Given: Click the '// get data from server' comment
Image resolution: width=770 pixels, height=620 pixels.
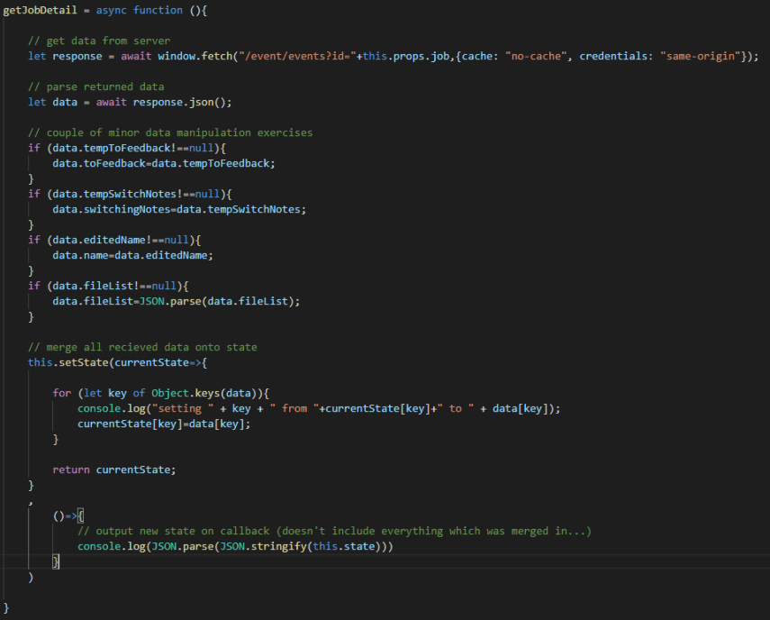Looking at the screenshot, I should [x=99, y=41].
